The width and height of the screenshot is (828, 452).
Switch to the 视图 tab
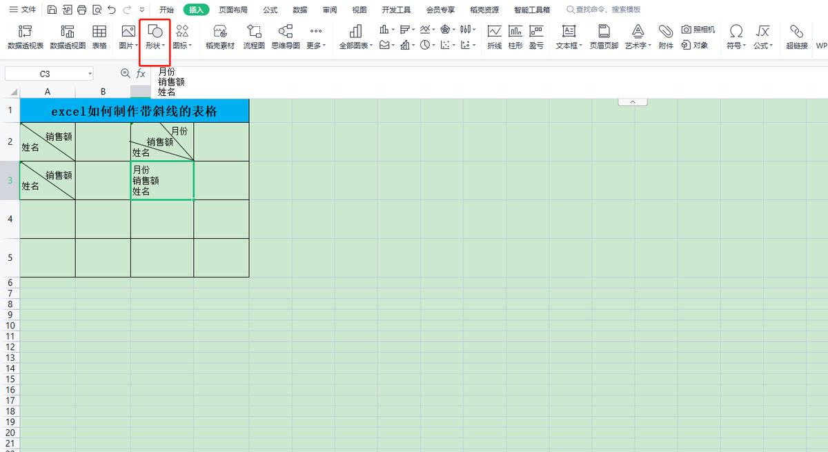[x=359, y=10]
